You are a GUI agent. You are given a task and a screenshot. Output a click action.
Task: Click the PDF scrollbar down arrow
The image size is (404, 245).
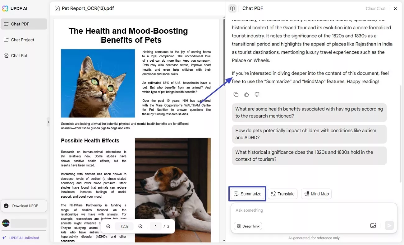click(x=224, y=241)
